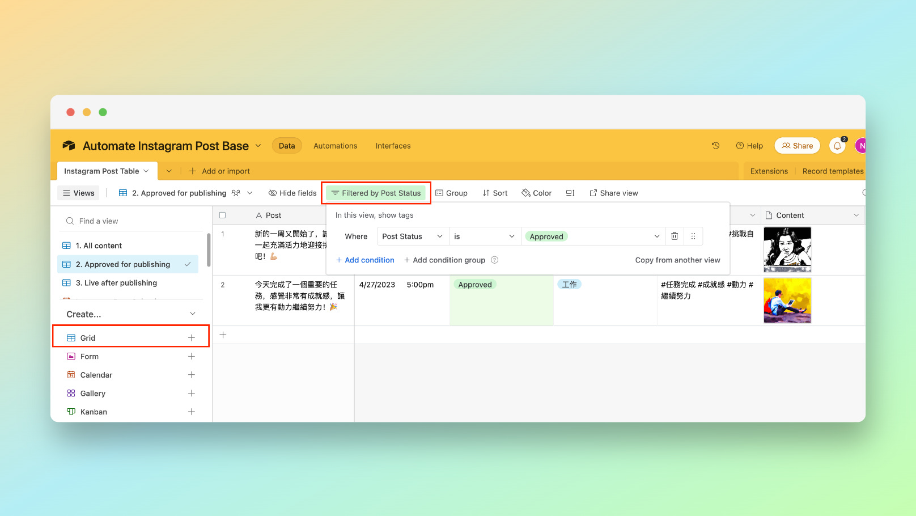Click Share view in toolbar
The width and height of the screenshot is (916, 516).
614,193
